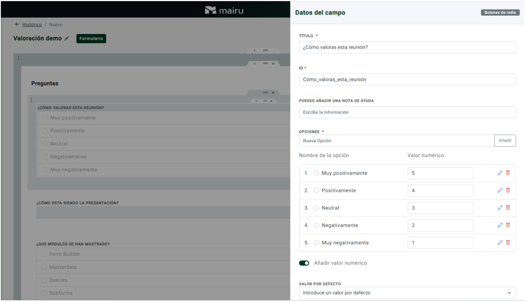The width and height of the screenshot is (525, 302).
Task: Click the back arrow next to Histórico
Action: pyautogui.click(x=17, y=24)
